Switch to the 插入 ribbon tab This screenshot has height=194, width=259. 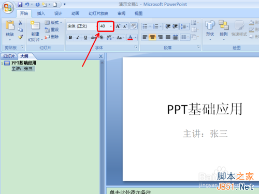point(41,13)
